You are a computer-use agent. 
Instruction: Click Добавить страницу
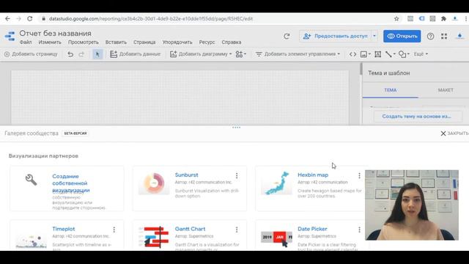[31, 54]
